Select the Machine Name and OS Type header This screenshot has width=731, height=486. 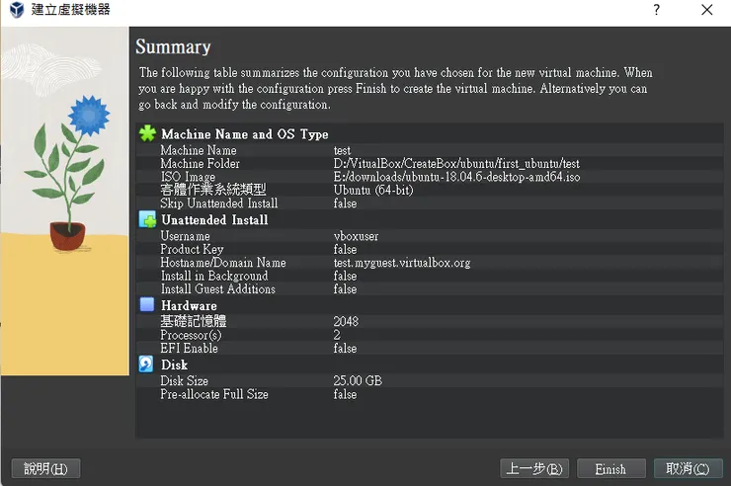point(245,134)
